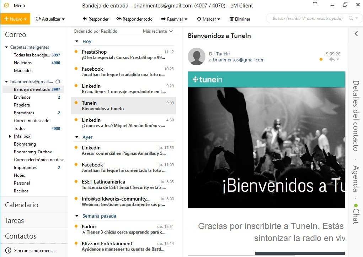Open the Reenviar dropdown arrow

pos(186,20)
